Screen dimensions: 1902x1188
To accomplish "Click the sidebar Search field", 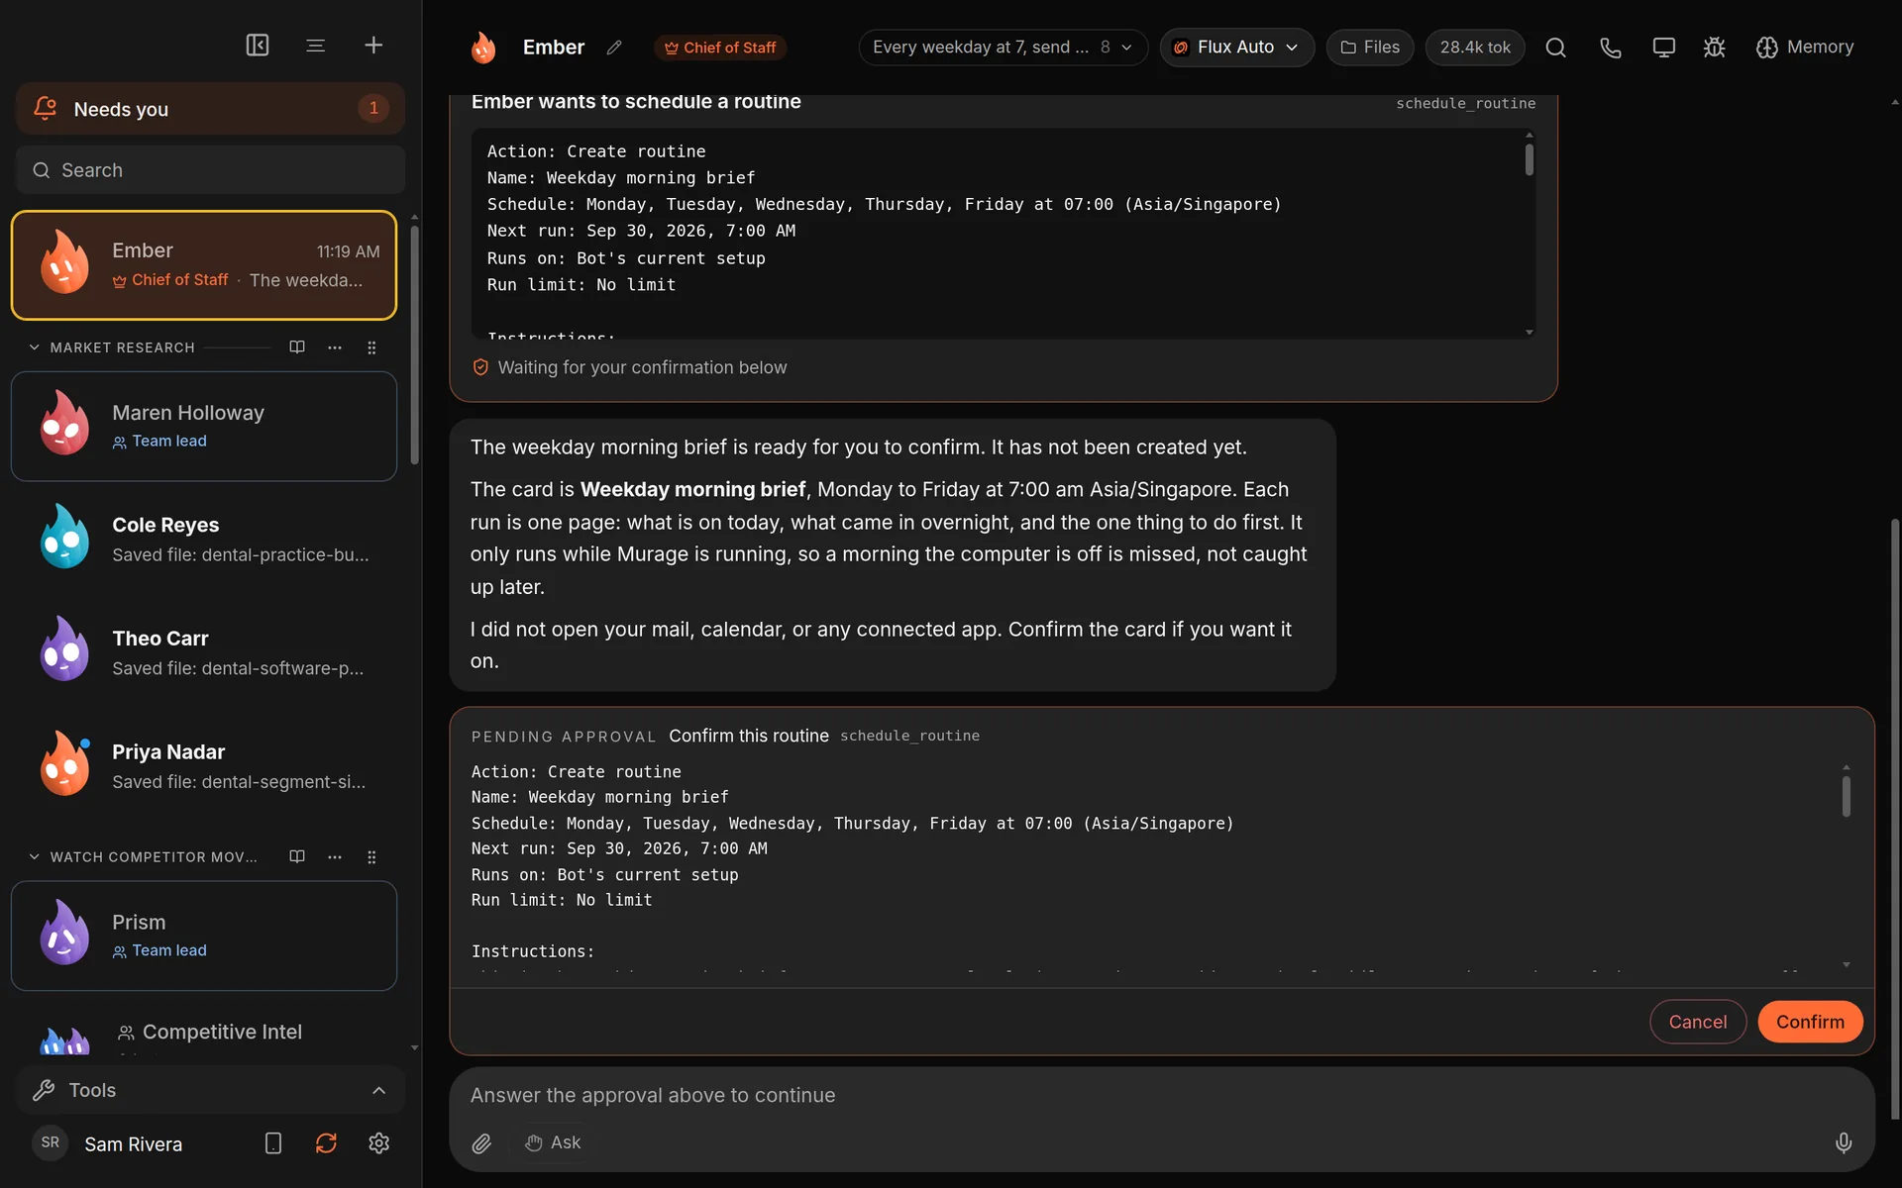I will click(x=210, y=170).
